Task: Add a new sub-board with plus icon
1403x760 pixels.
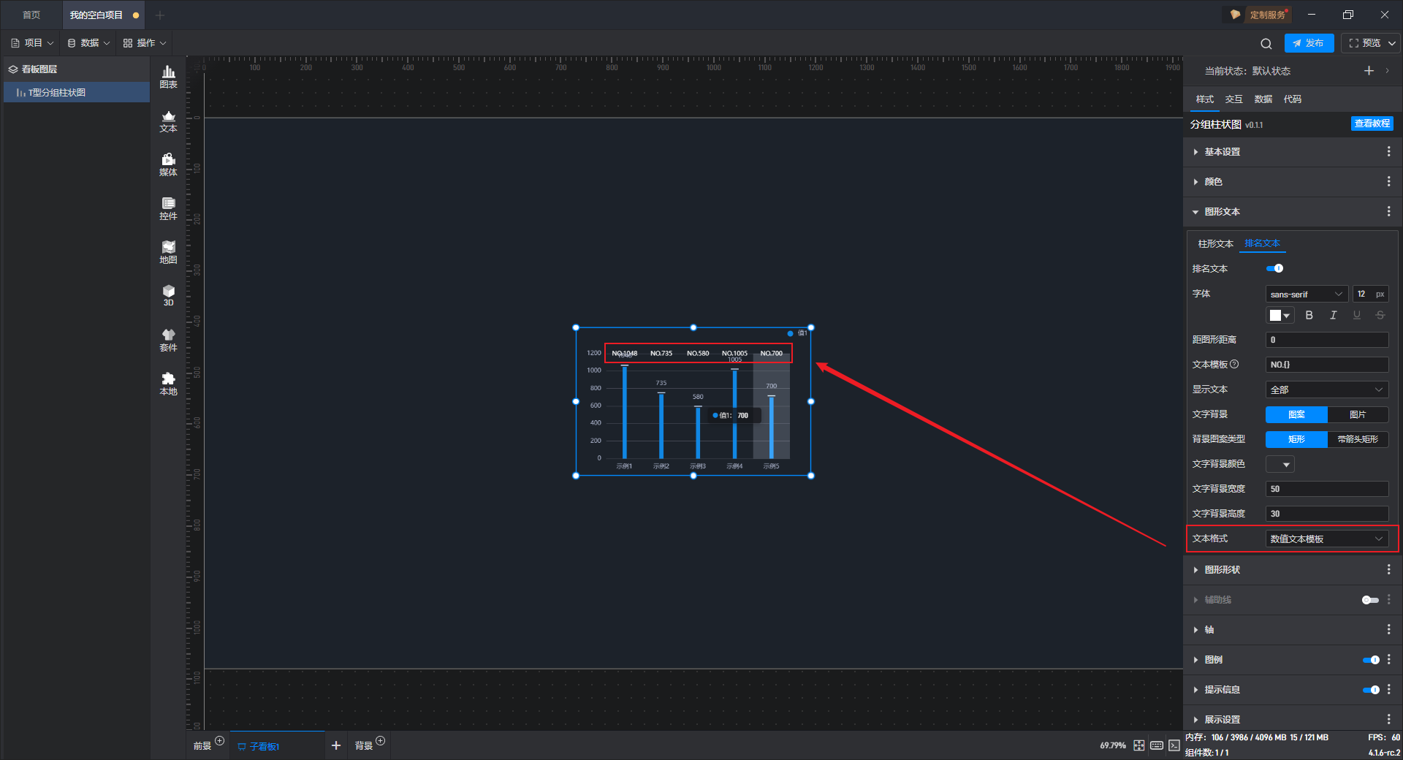Action: click(336, 745)
